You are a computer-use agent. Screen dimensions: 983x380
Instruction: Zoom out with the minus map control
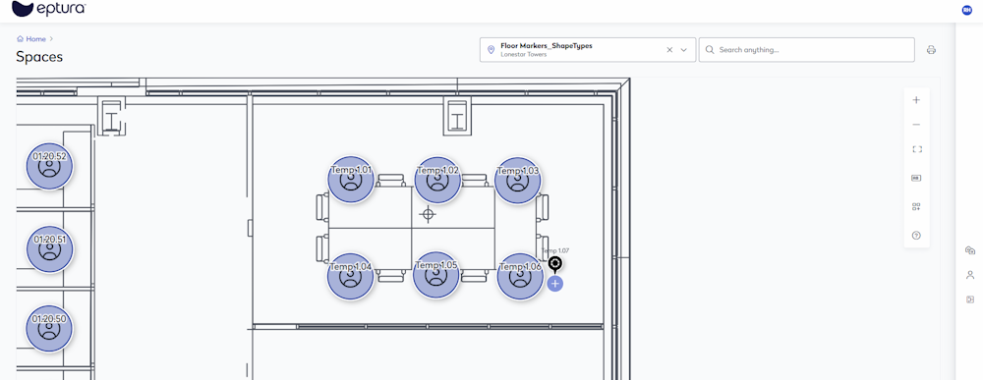916,125
